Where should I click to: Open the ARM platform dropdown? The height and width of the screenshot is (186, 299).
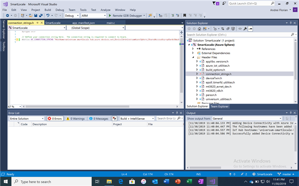coord(94,15)
